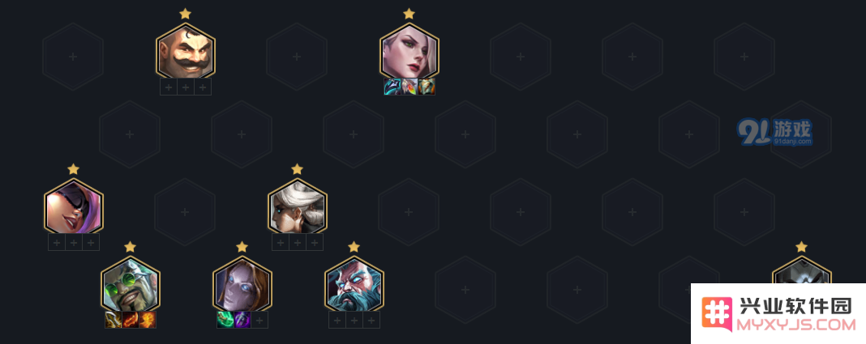The width and height of the screenshot is (866, 344).
Task: Select the champion with purple hood and sunglasses
Action: 74,206
